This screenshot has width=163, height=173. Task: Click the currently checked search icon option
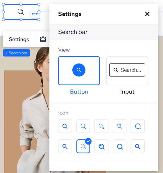click(83, 146)
